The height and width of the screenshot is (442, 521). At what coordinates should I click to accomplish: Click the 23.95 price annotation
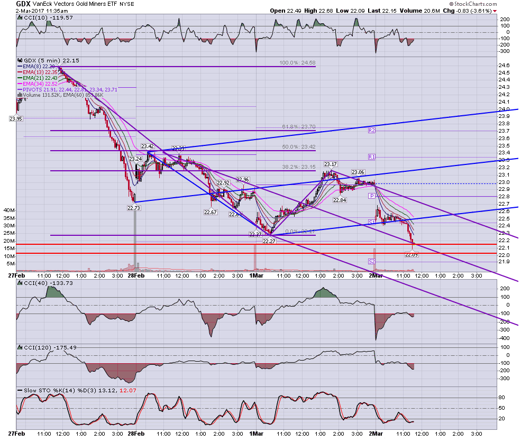tap(16, 118)
